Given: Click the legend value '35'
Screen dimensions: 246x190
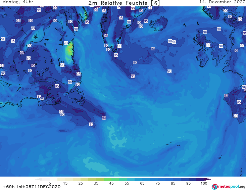Looking at the screenshot, I should [96, 183].
